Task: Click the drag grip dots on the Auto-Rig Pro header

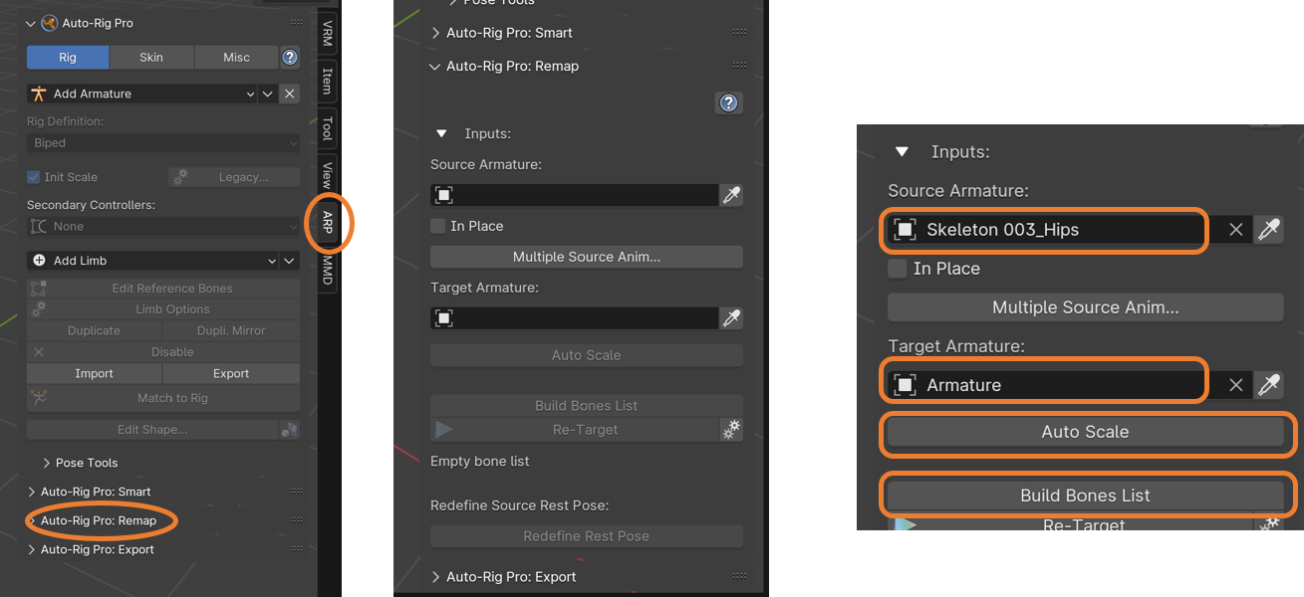Action: (x=296, y=22)
